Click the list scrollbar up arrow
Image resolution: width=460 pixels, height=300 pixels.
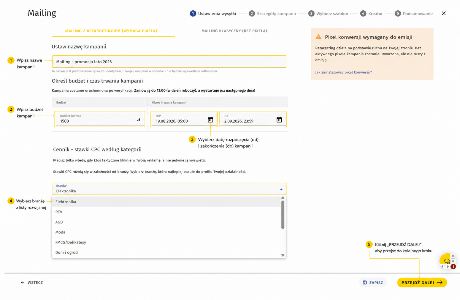pos(283,198)
